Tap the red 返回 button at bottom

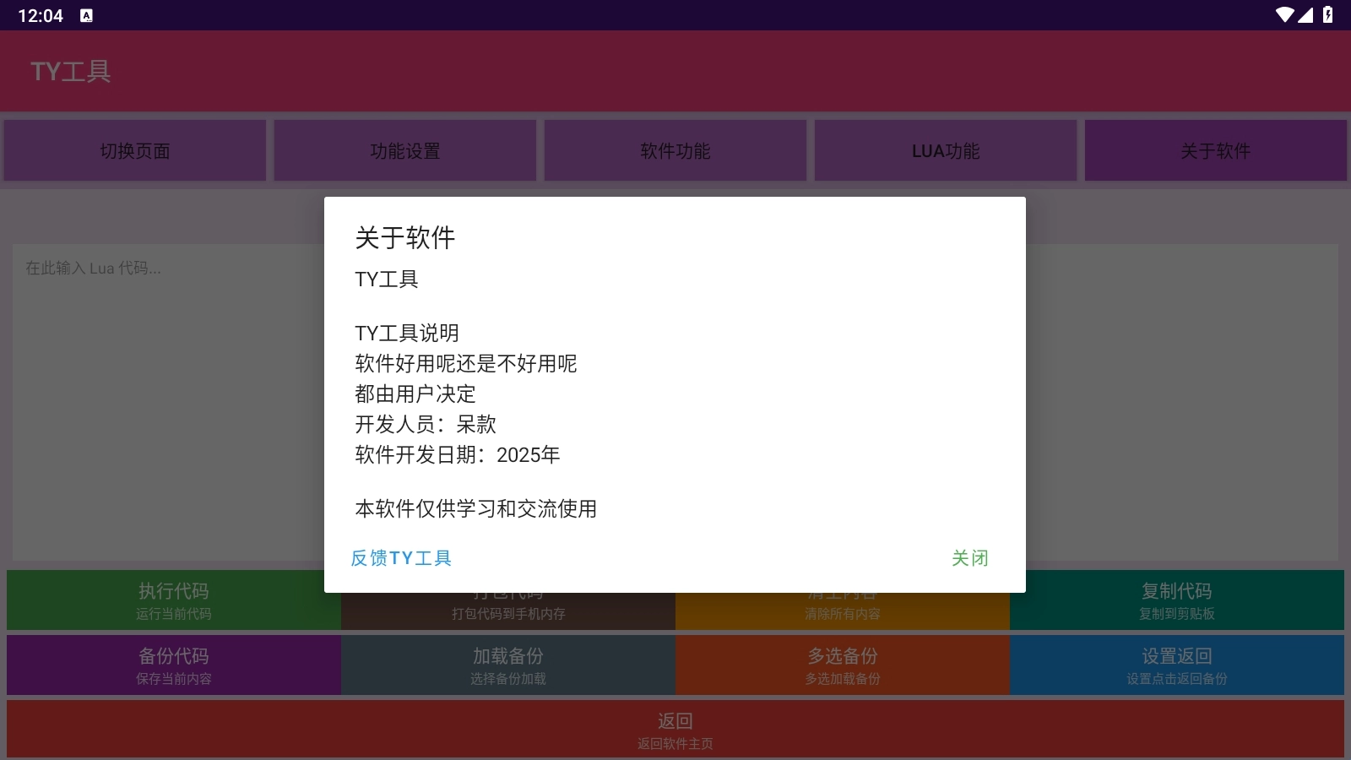675,730
